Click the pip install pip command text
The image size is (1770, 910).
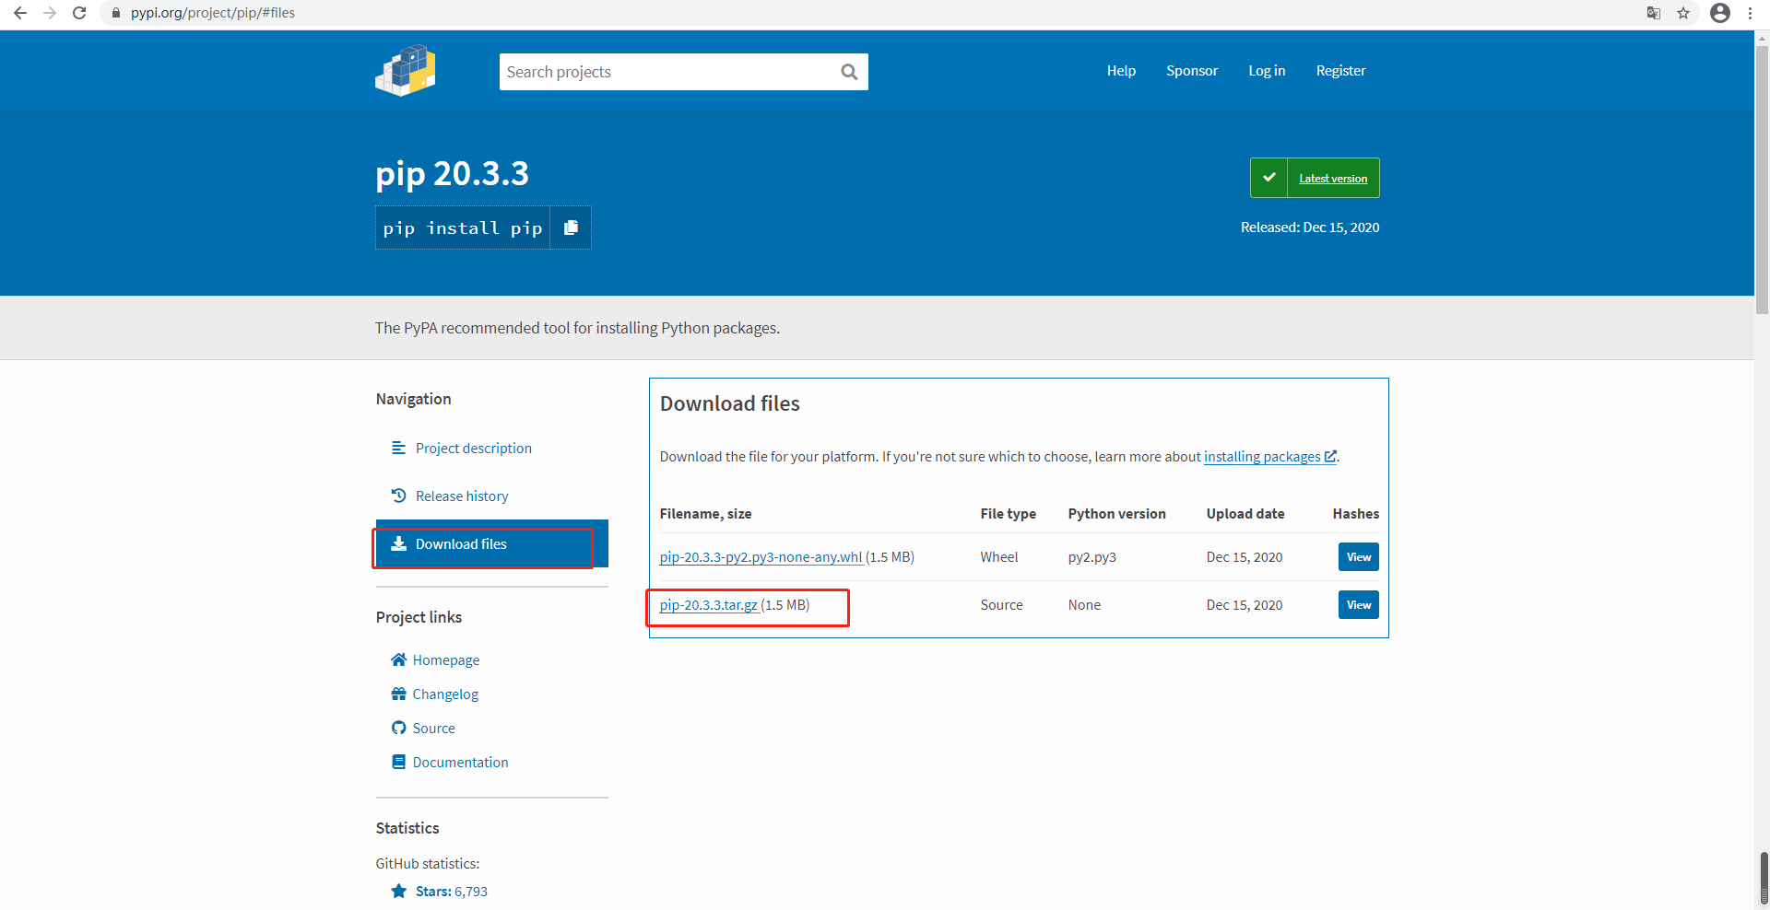tap(463, 227)
